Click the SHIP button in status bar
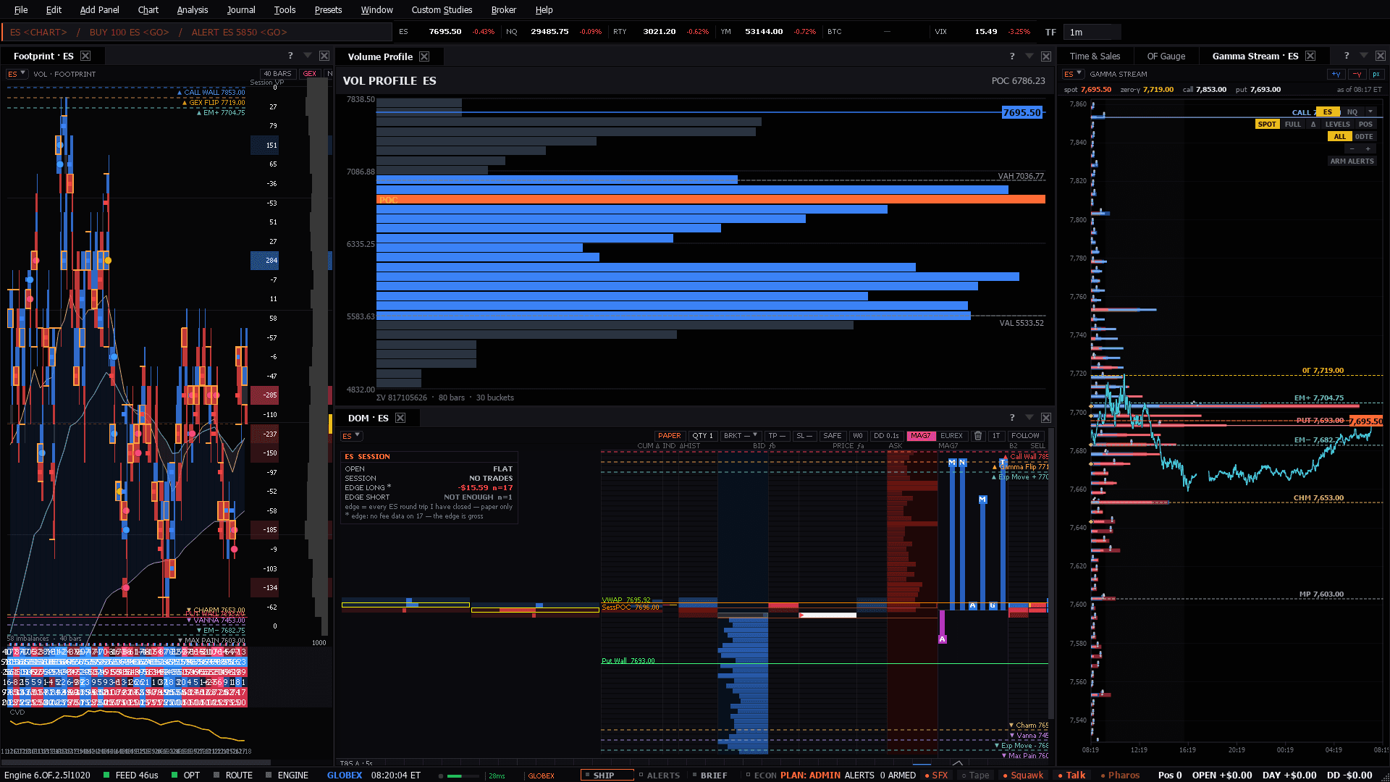 tap(607, 775)
